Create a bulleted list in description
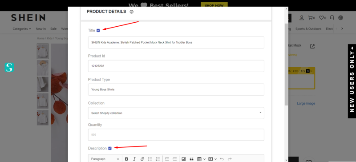This screenshot has height=162, width=356. click(x=150, y=159)
